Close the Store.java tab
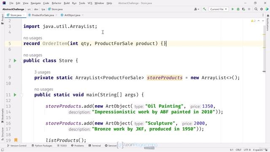Viewport: 270px width, 152px height. 24,15
